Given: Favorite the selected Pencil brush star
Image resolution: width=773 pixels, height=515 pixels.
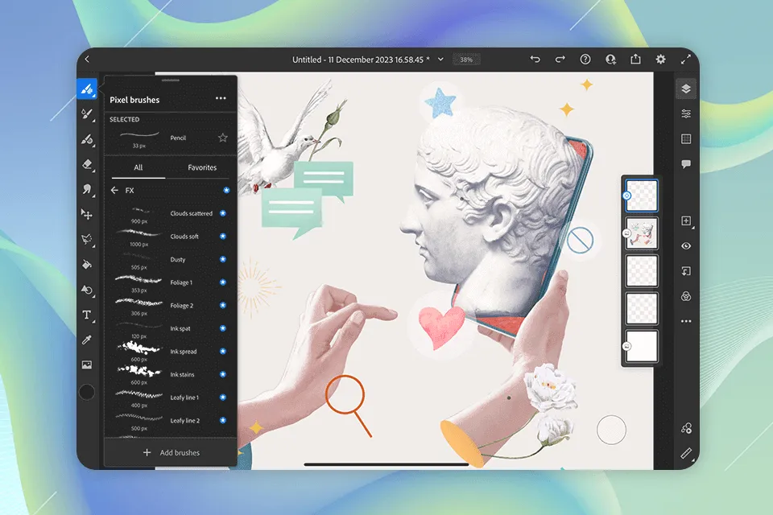Looking at the screenshot, I should [x=223, y=138].
